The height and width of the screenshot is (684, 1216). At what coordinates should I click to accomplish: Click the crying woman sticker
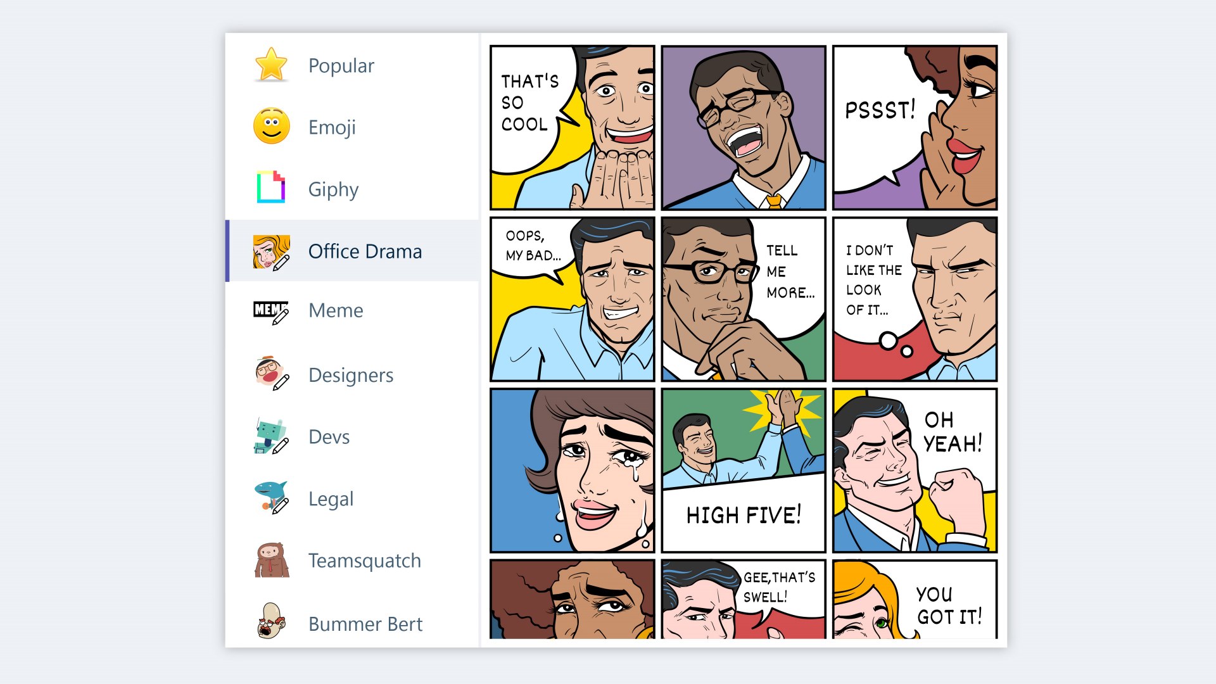[x=572, y=471]
